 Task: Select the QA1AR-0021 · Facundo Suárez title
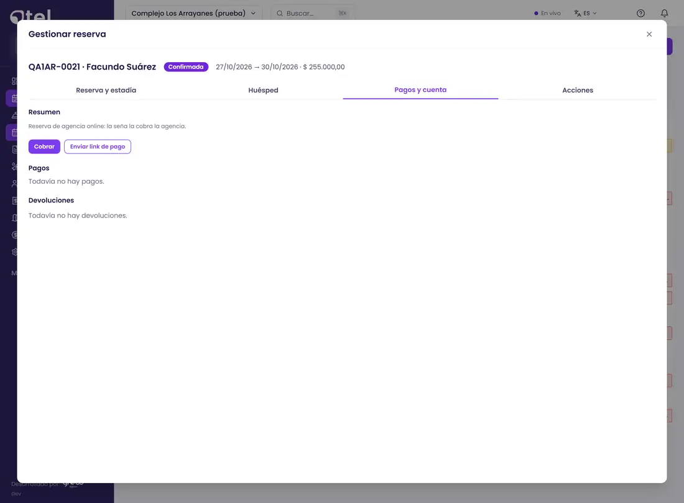click(x=92, y=66)
